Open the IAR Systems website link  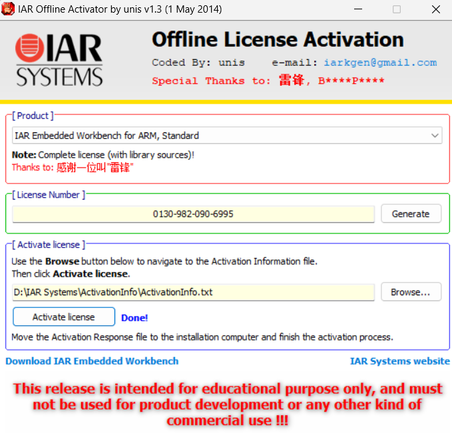400,361
